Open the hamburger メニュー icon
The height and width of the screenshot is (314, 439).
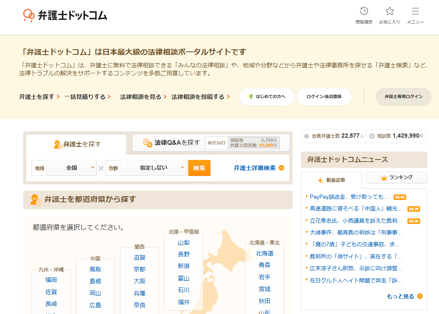click(x=415, y=11)
